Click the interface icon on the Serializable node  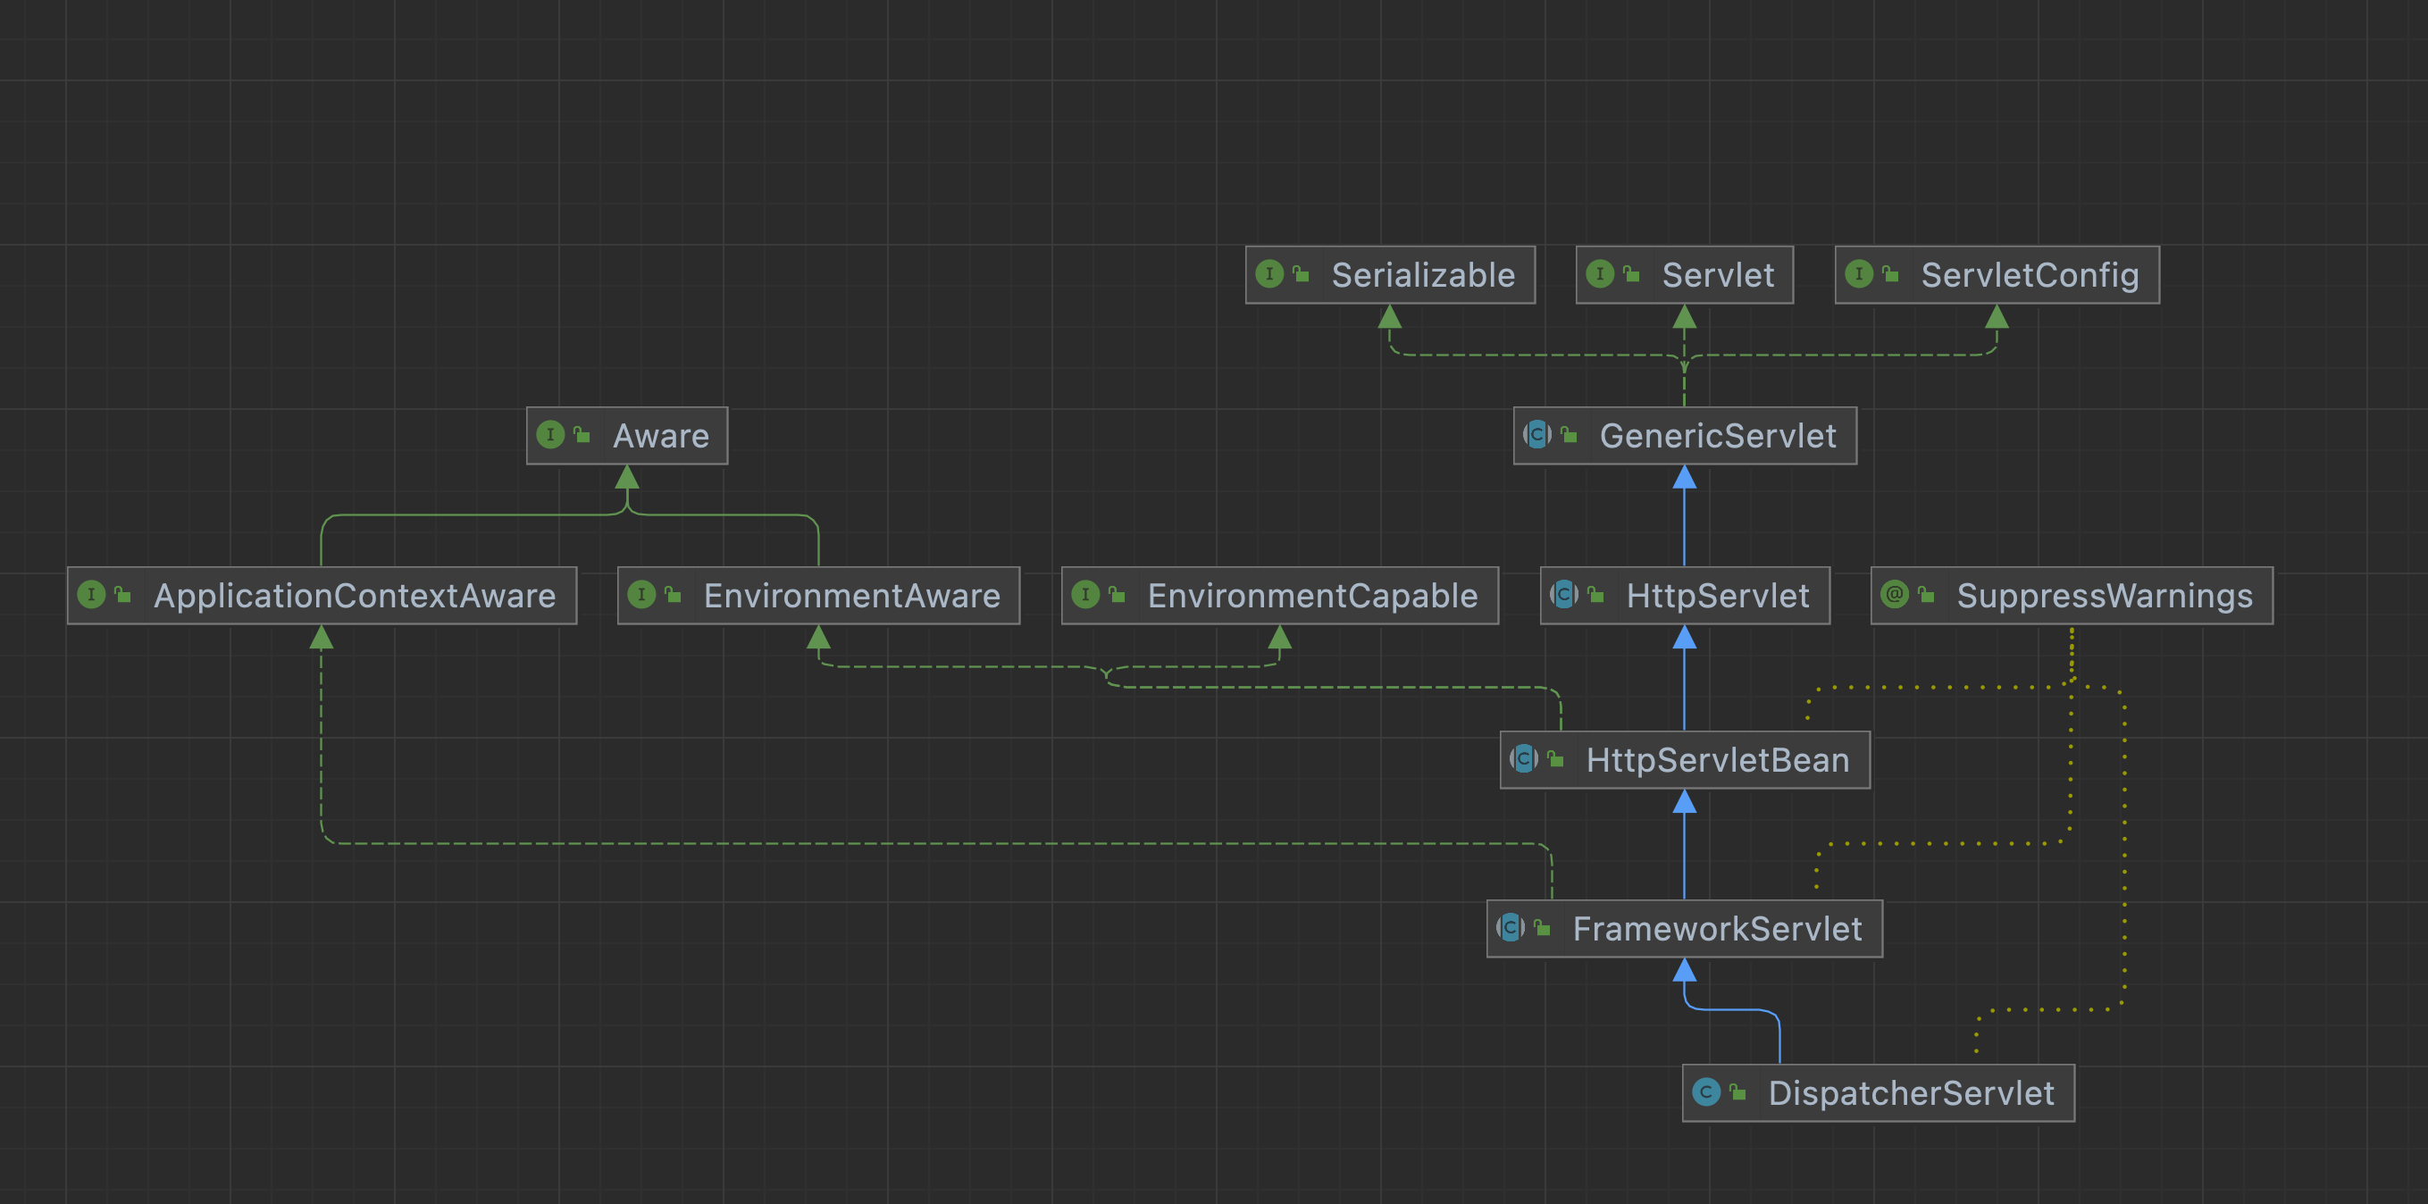1268,275
